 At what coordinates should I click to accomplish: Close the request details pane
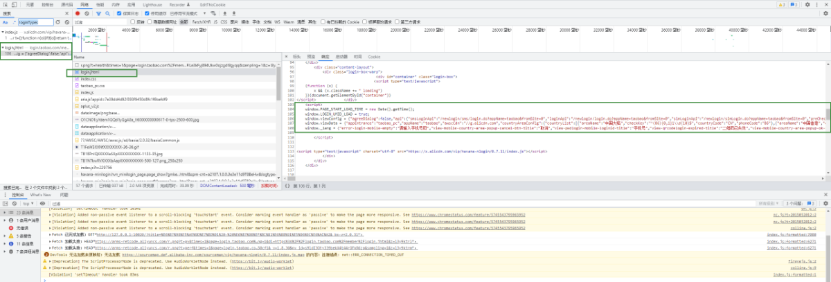coord(286,56)
